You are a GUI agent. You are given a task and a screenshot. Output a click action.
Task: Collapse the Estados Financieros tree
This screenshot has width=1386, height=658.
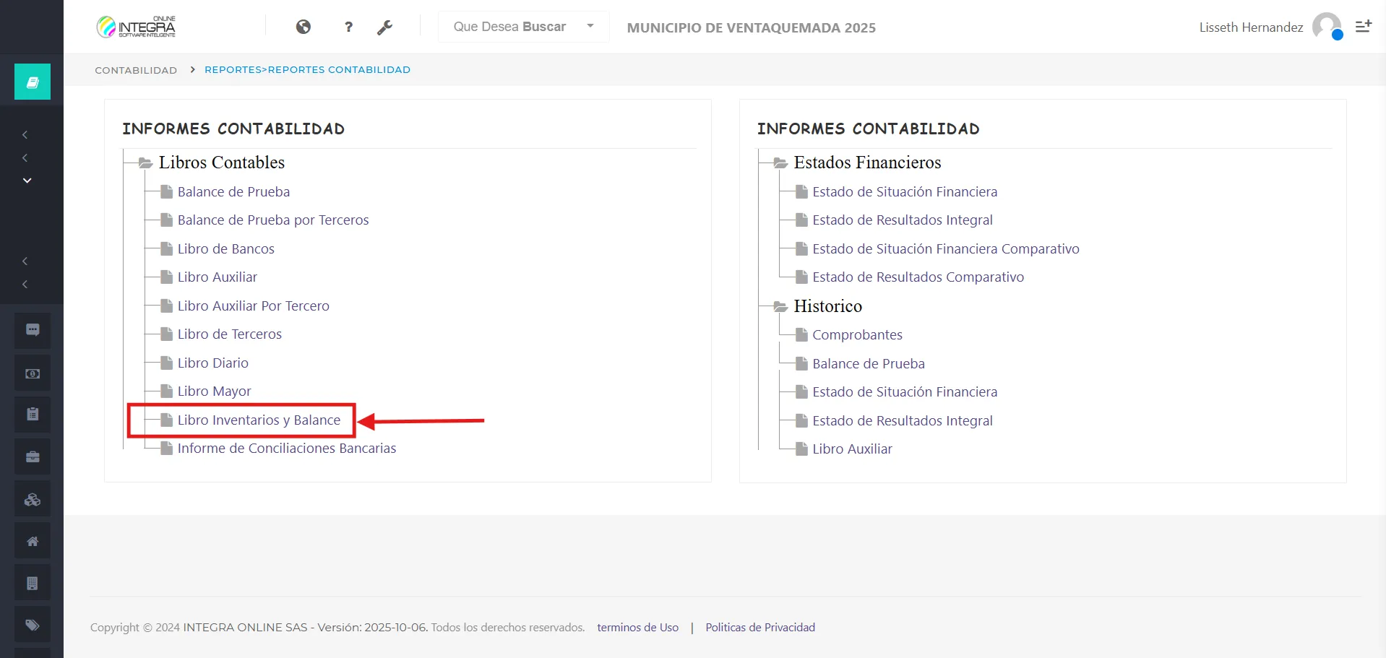pos(780,163)
